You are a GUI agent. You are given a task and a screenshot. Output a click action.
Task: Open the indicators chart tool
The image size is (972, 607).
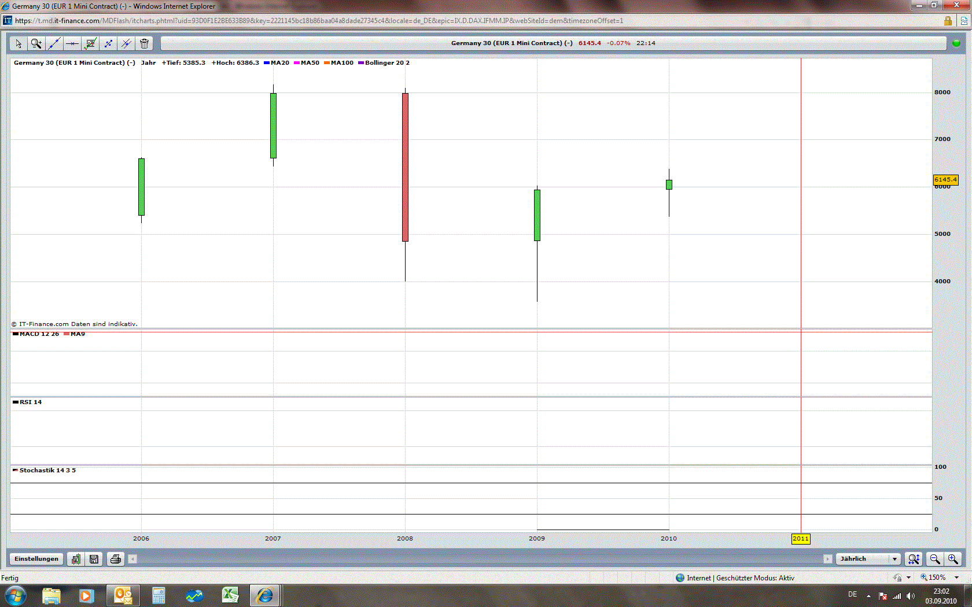click(x=90, y=43)
